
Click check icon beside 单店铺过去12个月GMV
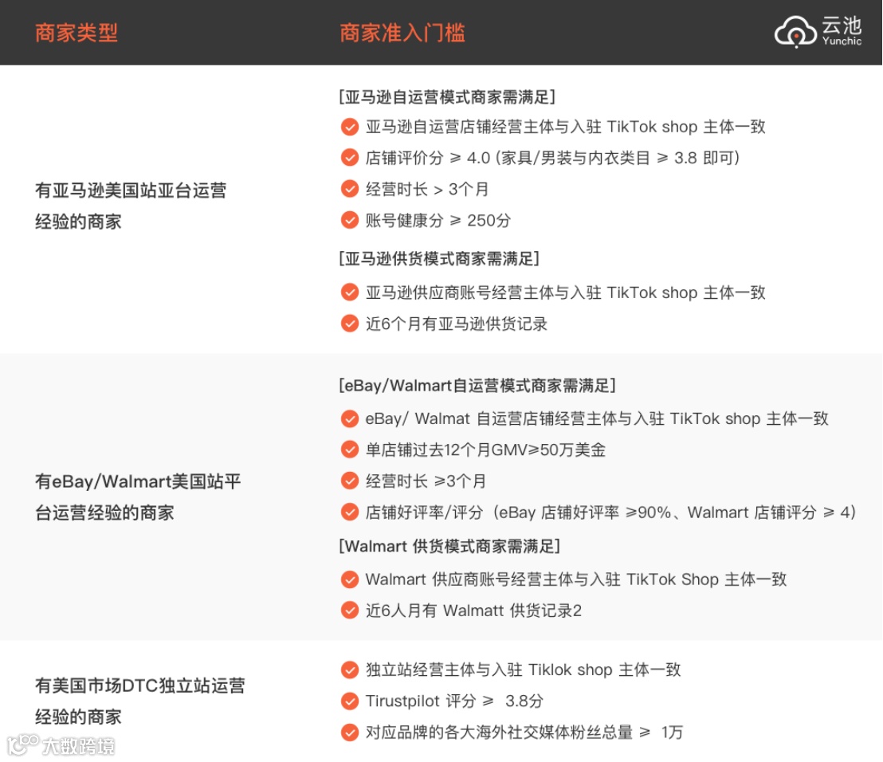tap(350, 450)
